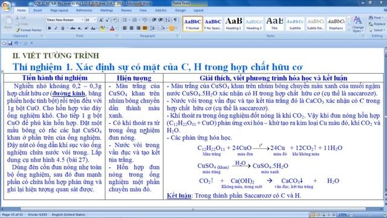The image size is (387, 218).
Task: Copy the selection to clipboard
Action: click(22, 24)
